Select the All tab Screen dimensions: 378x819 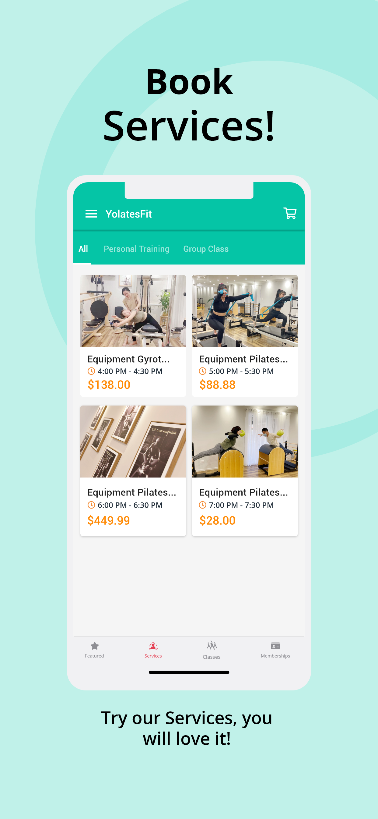(83, 249)
